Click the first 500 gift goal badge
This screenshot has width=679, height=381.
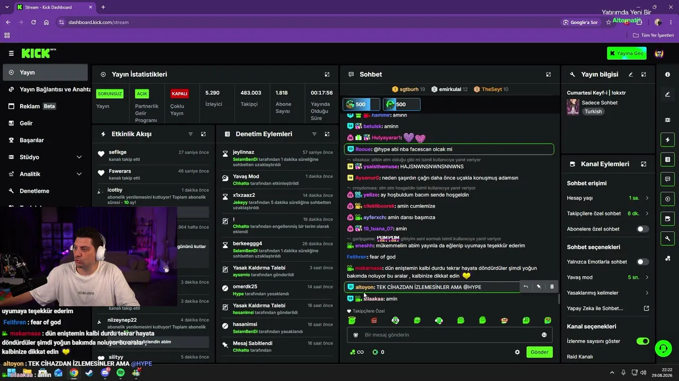pyautogui.click(x=361, y=104)
